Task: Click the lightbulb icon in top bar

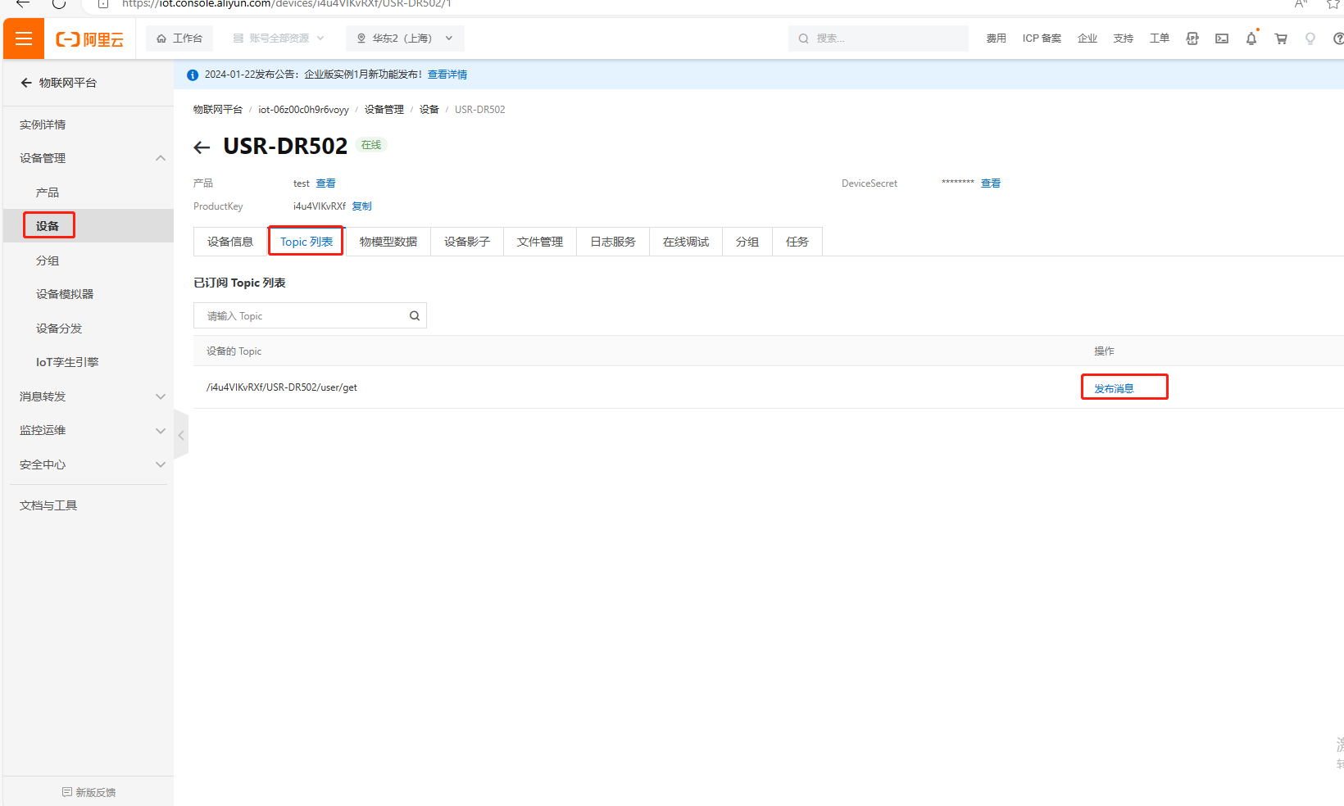Action: pos(1310,38)
